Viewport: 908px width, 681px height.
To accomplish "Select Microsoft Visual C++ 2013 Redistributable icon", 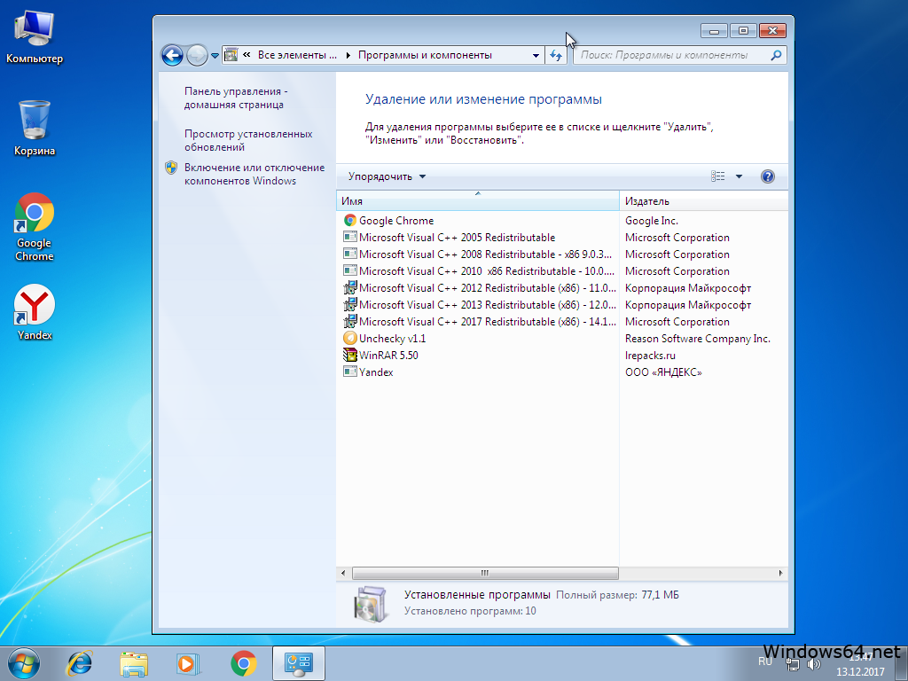I will coord(349,305).
